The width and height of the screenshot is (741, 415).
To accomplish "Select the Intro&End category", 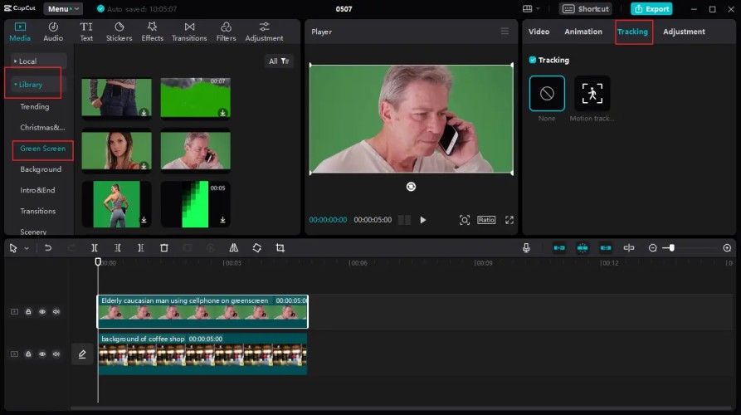I will point(37,190).
